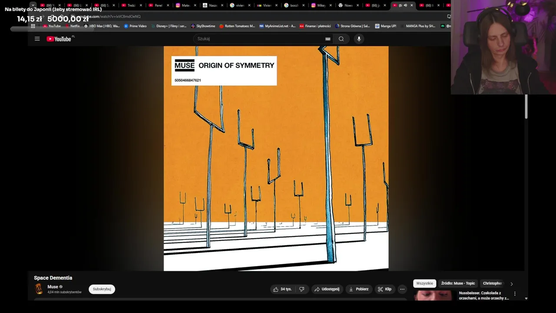Click the 4,04 mln subskrybentów text
Screen dimensions: 556x313
(64, 292)
